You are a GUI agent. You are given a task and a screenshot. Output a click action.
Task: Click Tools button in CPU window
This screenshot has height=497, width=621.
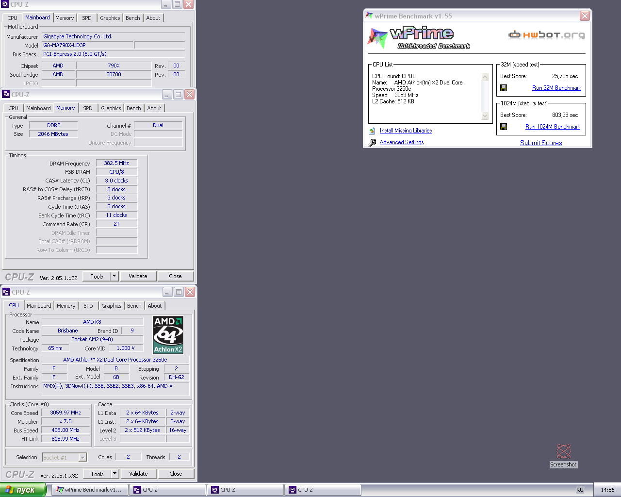click(97, 474)
